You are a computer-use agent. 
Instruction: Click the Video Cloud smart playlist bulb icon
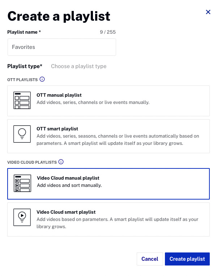tap(22, 217)
